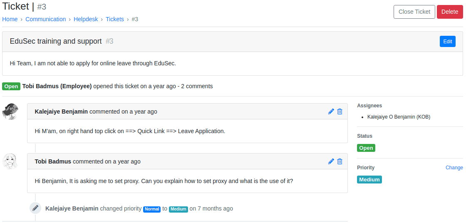Click Kalejaiye Benjamin name in priority change log
466x223 pixels.
(x=72, y=208)
